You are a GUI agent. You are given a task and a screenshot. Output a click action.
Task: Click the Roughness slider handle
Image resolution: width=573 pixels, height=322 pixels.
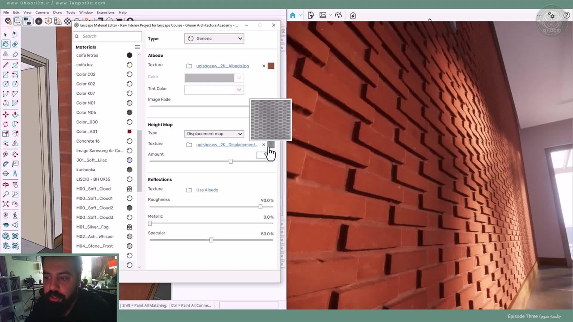tap(260, 207)
